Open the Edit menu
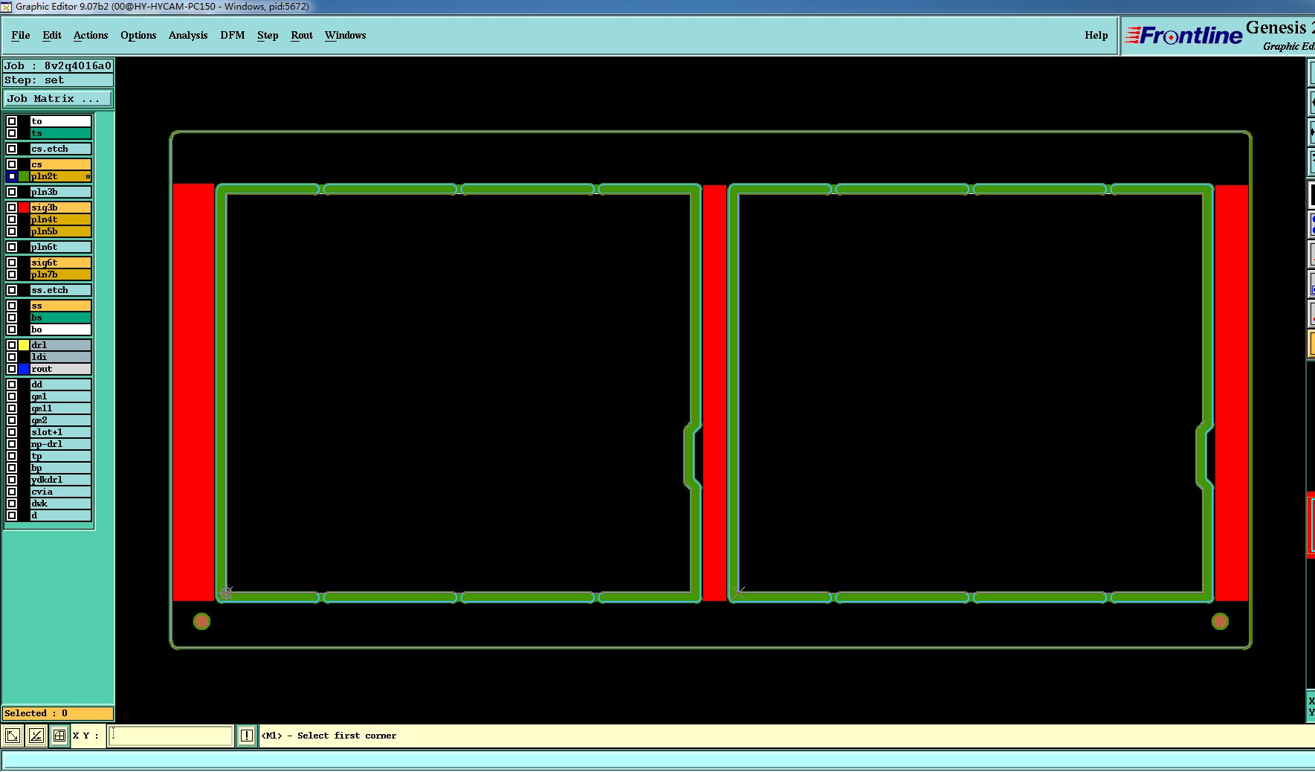 point(52,35)
